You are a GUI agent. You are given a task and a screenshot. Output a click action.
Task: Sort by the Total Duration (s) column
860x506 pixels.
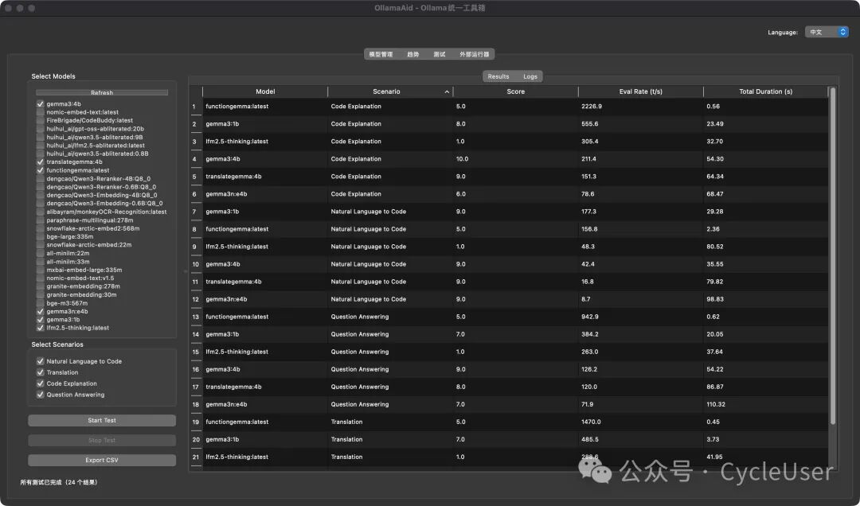(x=766, y=91)
